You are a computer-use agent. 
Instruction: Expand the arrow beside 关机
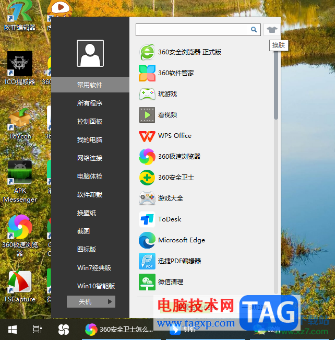[110, 301]
